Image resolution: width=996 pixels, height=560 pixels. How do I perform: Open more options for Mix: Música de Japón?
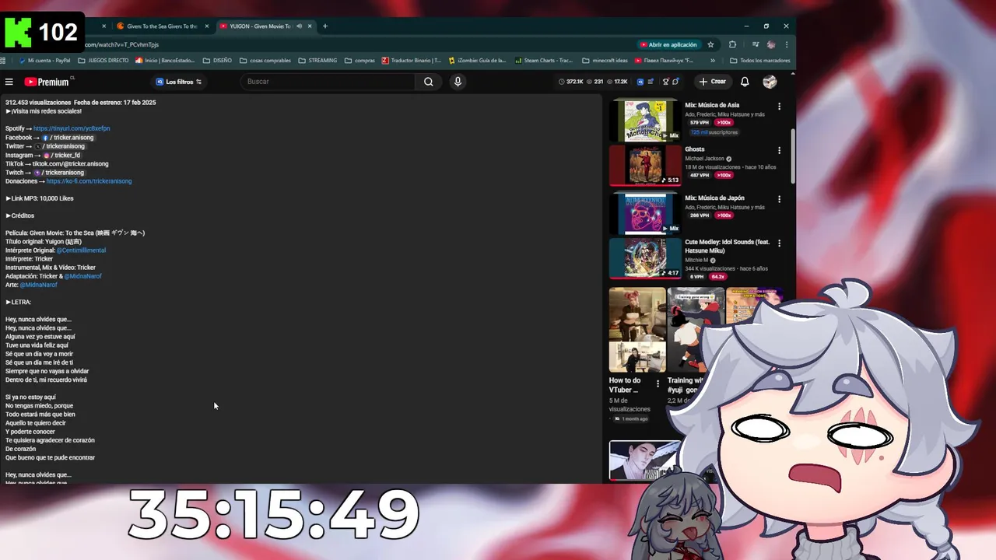779,200
